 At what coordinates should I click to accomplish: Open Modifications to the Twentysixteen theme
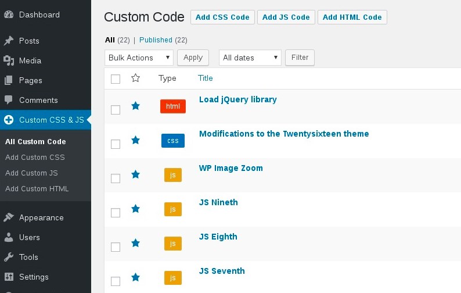click(x=284, y=134)
